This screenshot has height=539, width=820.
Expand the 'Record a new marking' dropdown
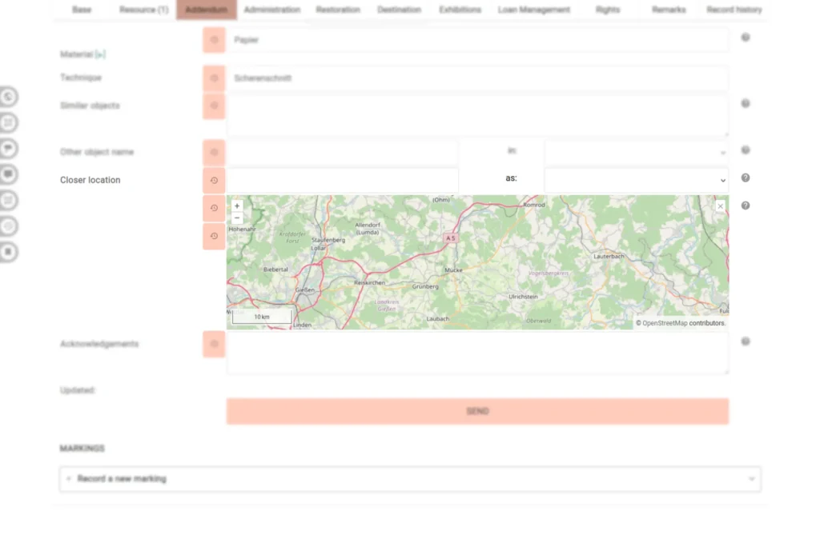coord(410,479)
